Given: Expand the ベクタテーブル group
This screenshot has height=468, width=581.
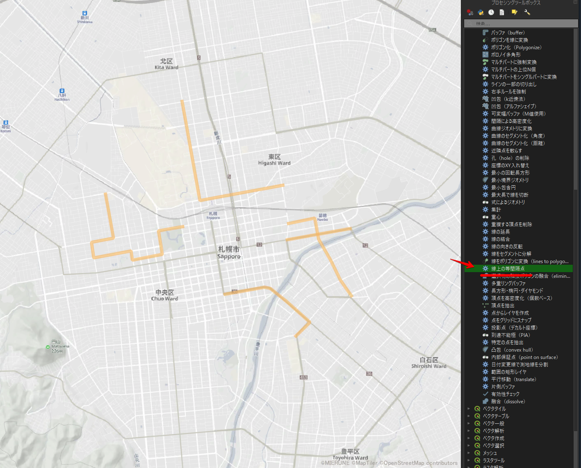Looking at the screenshot, I should pyautogui.click(x=469, y=416).
